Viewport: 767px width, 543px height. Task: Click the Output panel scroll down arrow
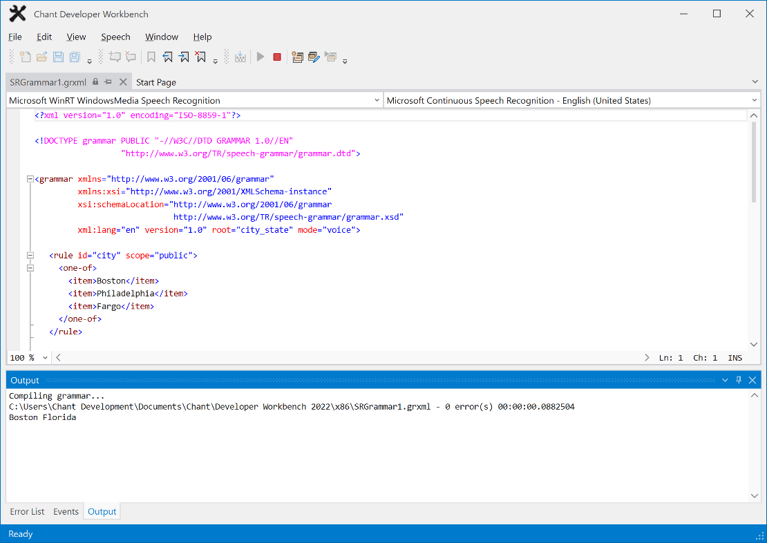tap(755, 495)
